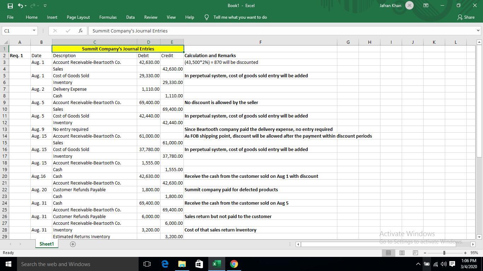The width and height of the screenshot is (483, 271).
Task: Click the Share button
Action: [x=466, y=17]
